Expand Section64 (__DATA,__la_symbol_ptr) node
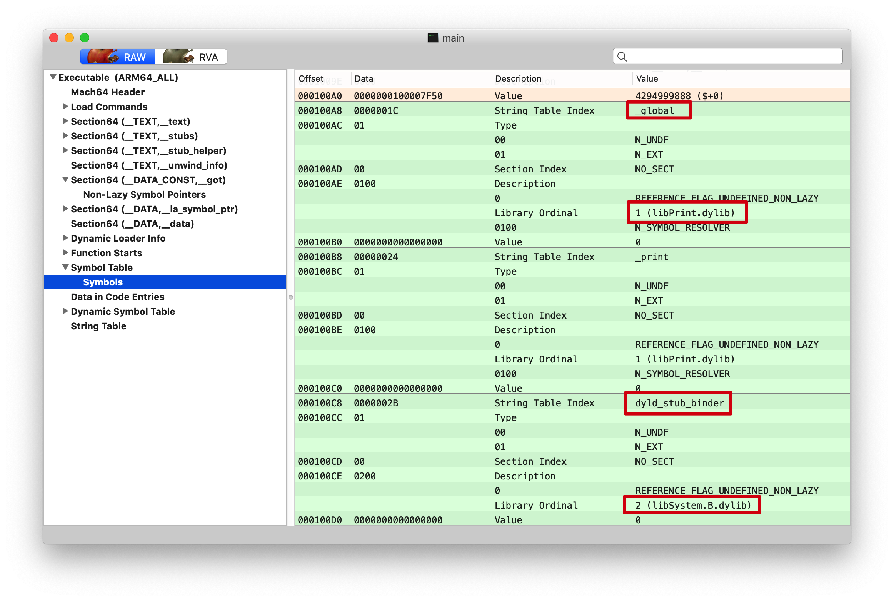 point(65,209)
